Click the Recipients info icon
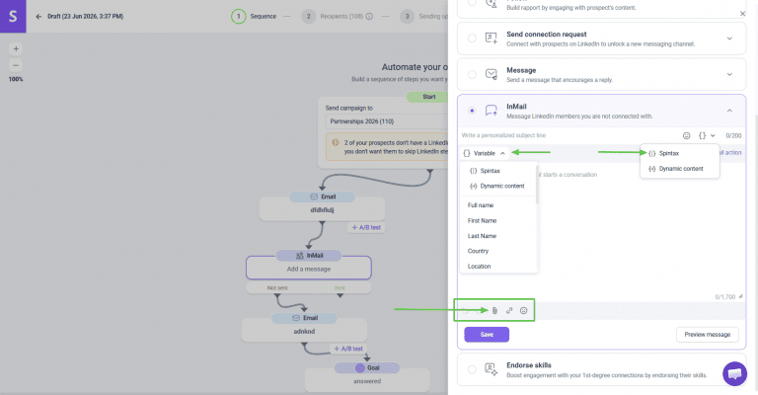 point(369,17)
